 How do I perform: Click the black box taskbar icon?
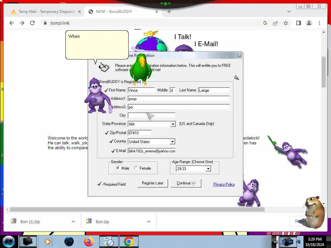click(x=28, y=242)
